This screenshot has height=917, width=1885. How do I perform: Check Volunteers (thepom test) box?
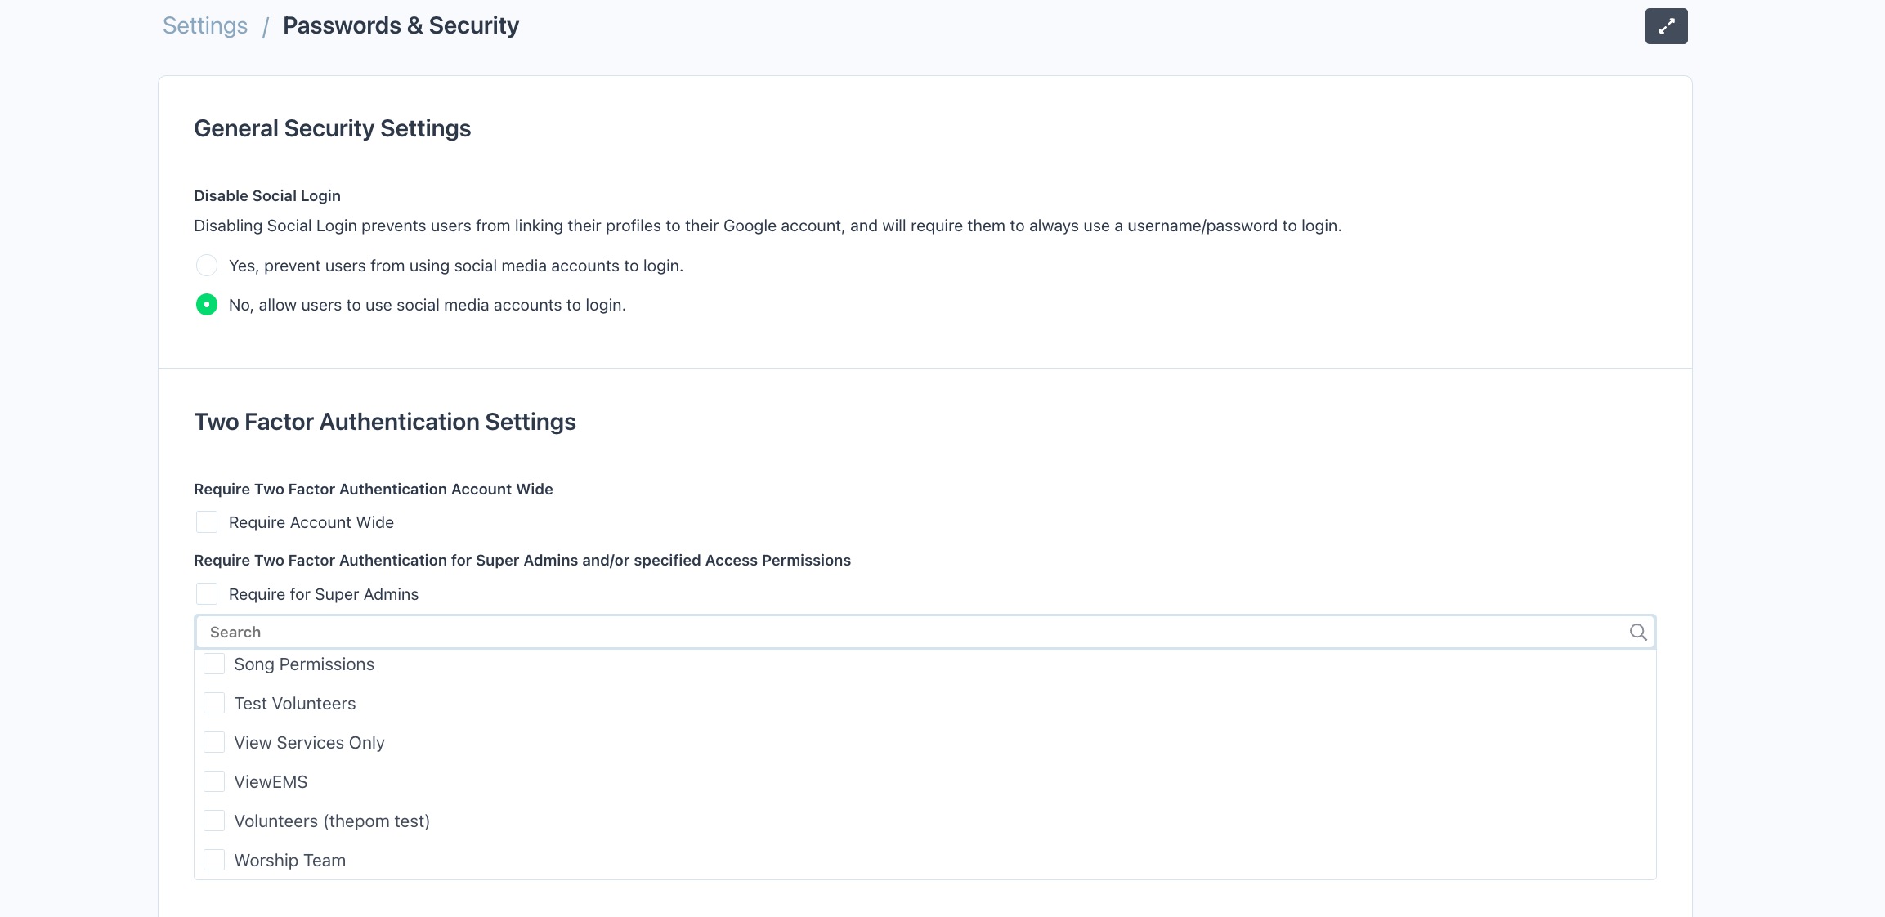click(x=214, y=821)
